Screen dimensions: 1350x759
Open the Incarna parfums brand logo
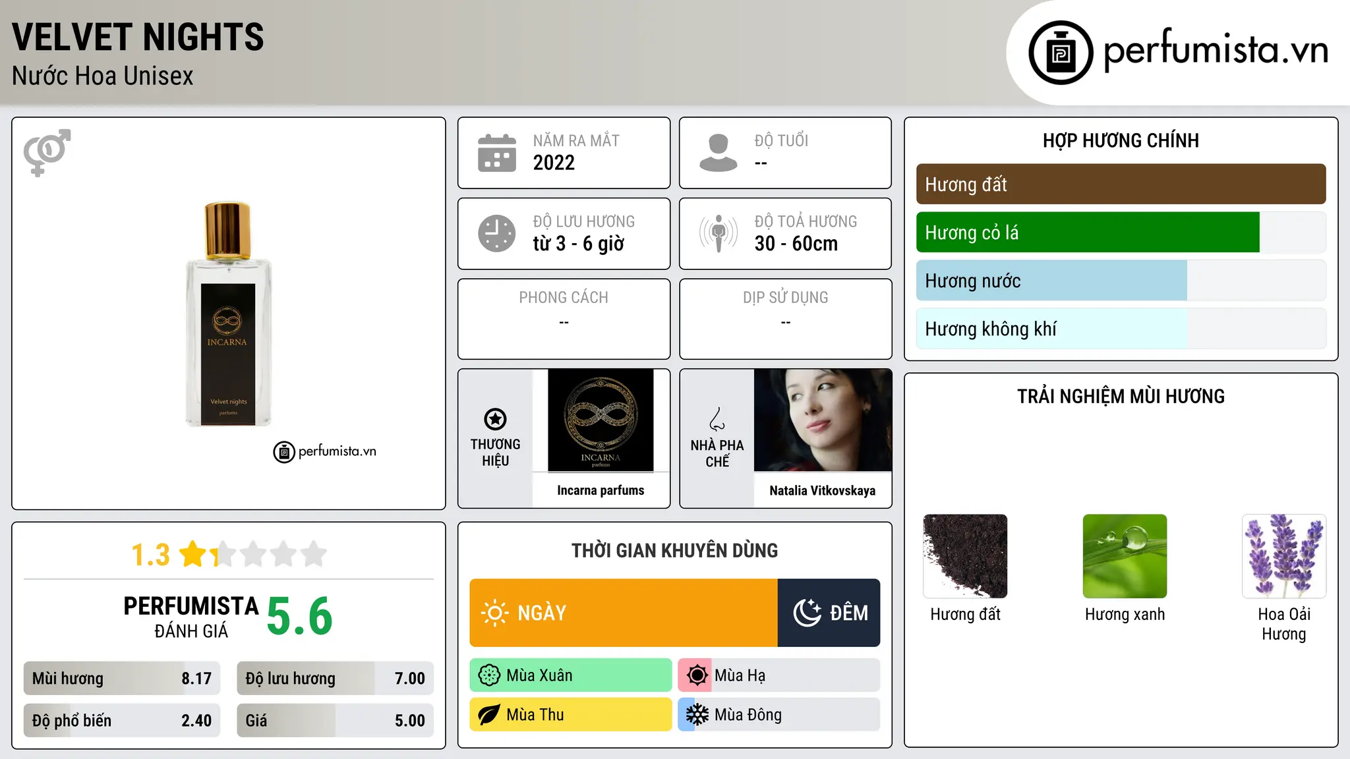[601, 420]
